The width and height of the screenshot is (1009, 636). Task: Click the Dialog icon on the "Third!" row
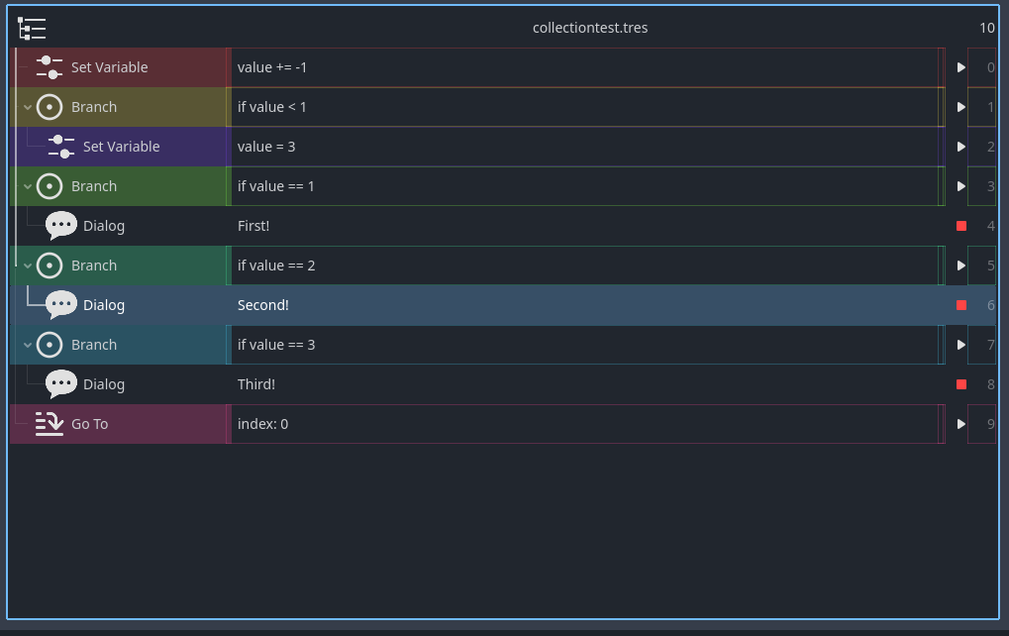coord(60,383)
